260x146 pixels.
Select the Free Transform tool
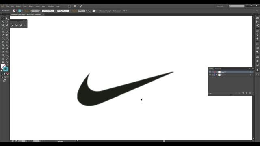[x=7, y=42]
